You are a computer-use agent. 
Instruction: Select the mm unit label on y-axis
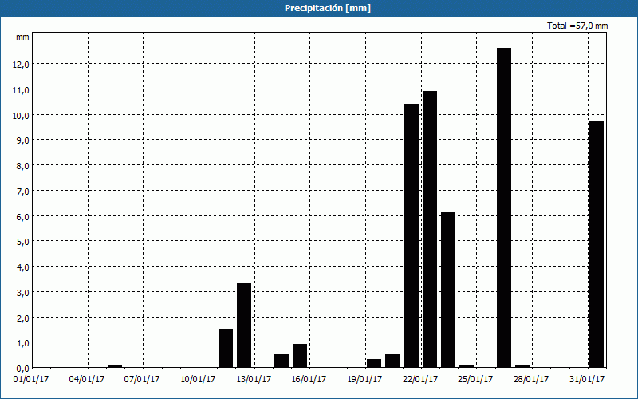[x=22, y=38]
